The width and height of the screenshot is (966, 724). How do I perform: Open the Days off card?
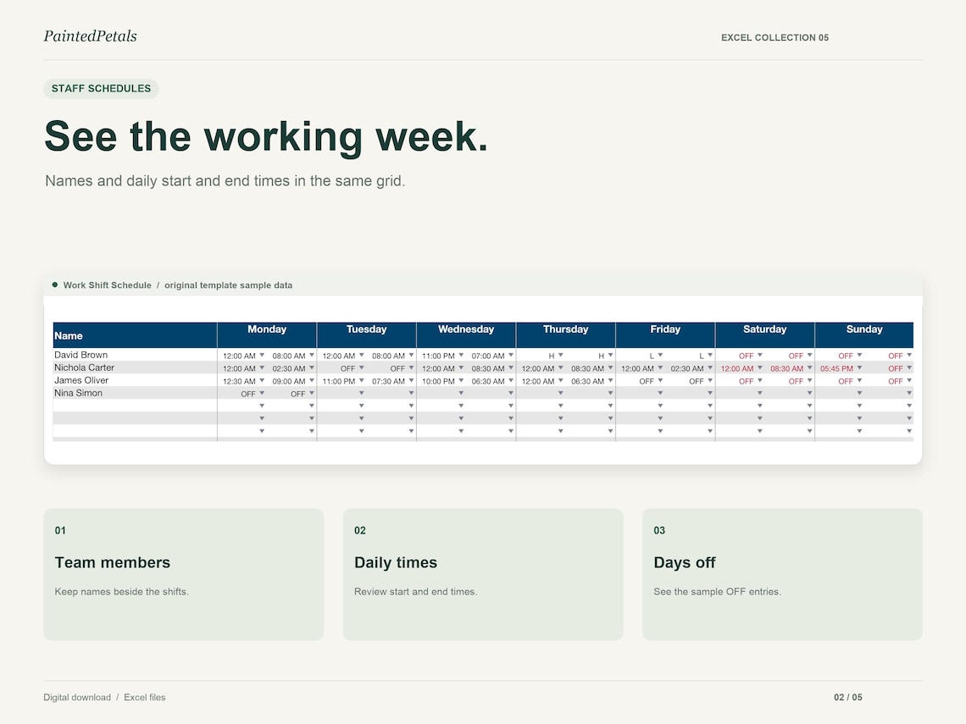782,574
